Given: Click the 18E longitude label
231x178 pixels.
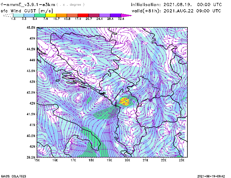Looking at the screenshot, I should 91,160.
